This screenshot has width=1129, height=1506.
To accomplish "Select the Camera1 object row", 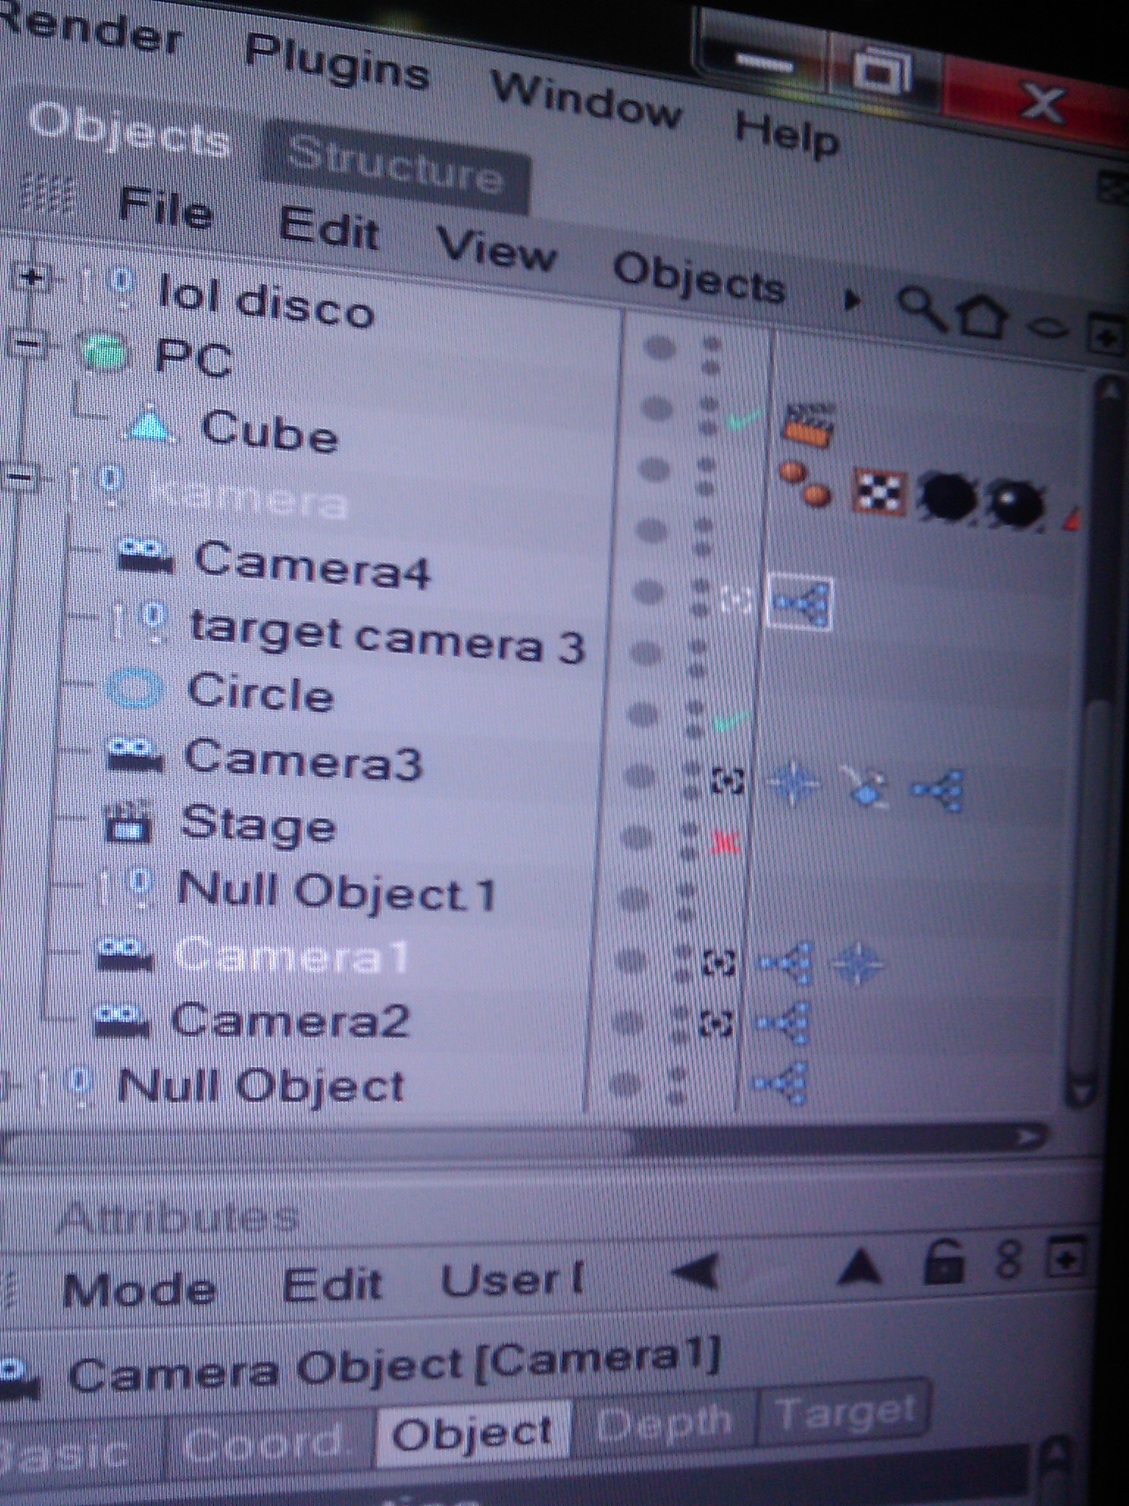I will click(290, 955).
